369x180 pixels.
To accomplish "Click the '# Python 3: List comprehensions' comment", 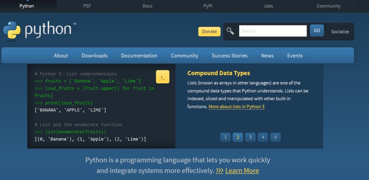I will (76, 74).
